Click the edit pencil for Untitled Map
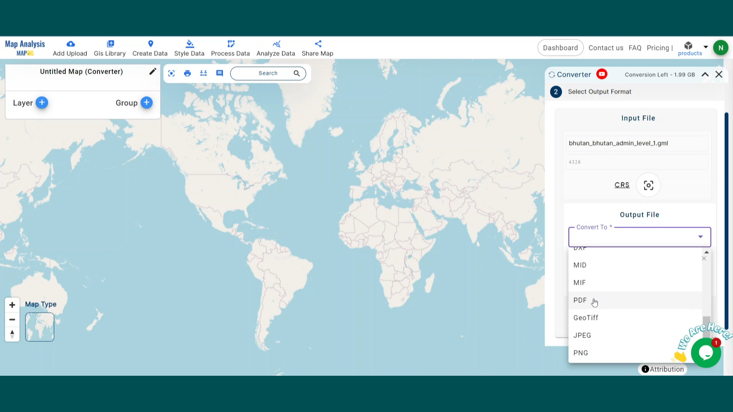The width and height of the screenshot is (733, 412). coord(153,71)
